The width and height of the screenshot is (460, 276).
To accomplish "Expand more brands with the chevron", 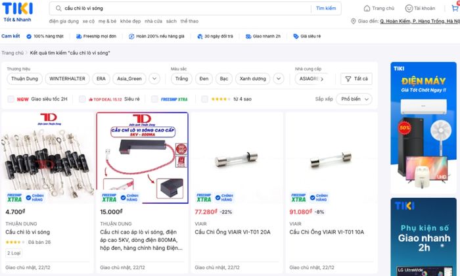I will 154,79.
